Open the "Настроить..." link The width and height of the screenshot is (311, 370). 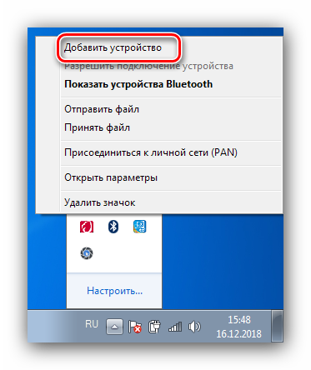click(x=114, y=291)
